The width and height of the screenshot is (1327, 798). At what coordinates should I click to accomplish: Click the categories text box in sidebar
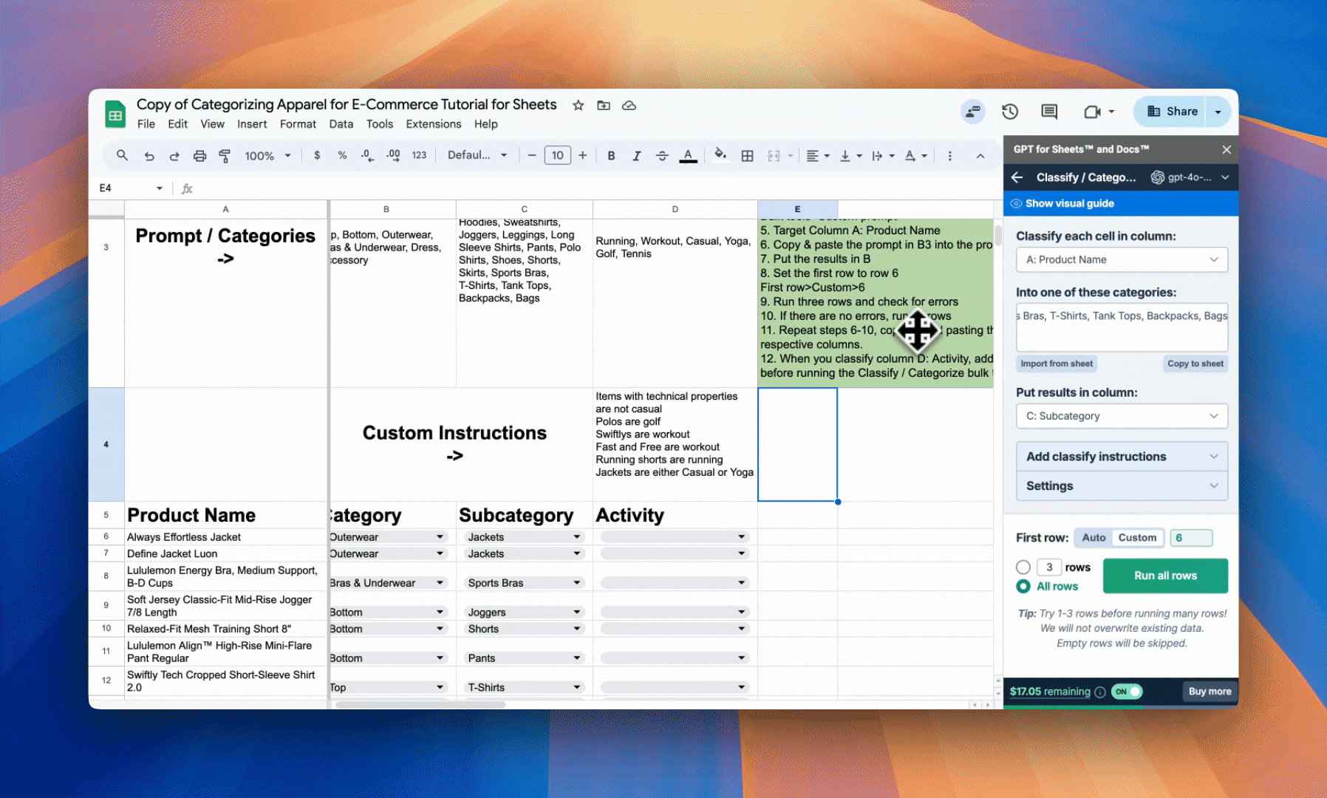[1122, 327]
